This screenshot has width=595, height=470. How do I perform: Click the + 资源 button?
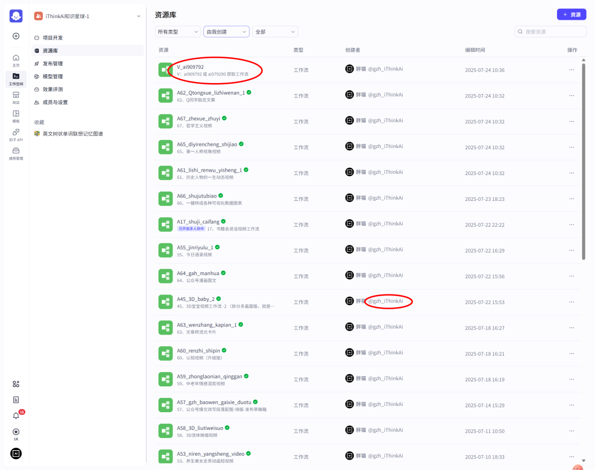(571, 14)
